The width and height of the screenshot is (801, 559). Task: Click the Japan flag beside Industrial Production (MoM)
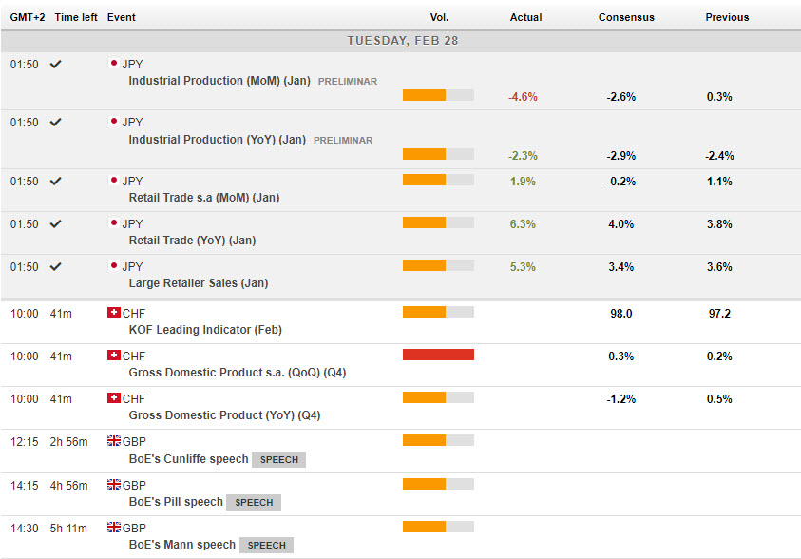coord(114,64)
